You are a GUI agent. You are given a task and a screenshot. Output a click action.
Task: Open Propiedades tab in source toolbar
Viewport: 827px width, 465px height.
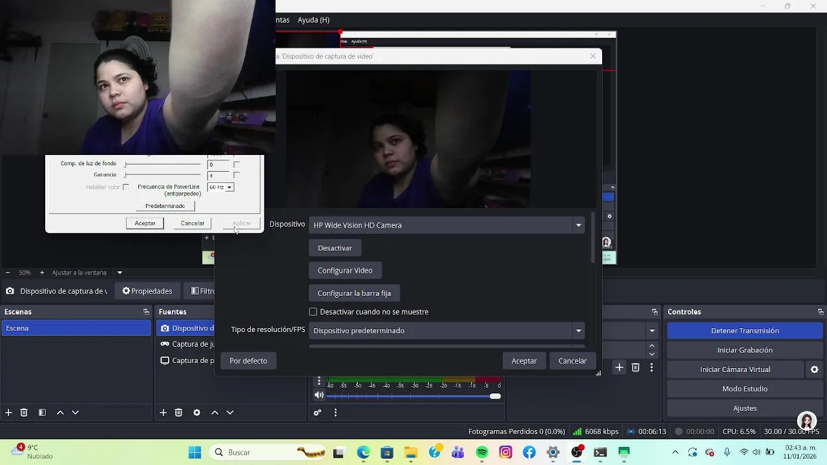pyautogui.click(x=147, y=291)
